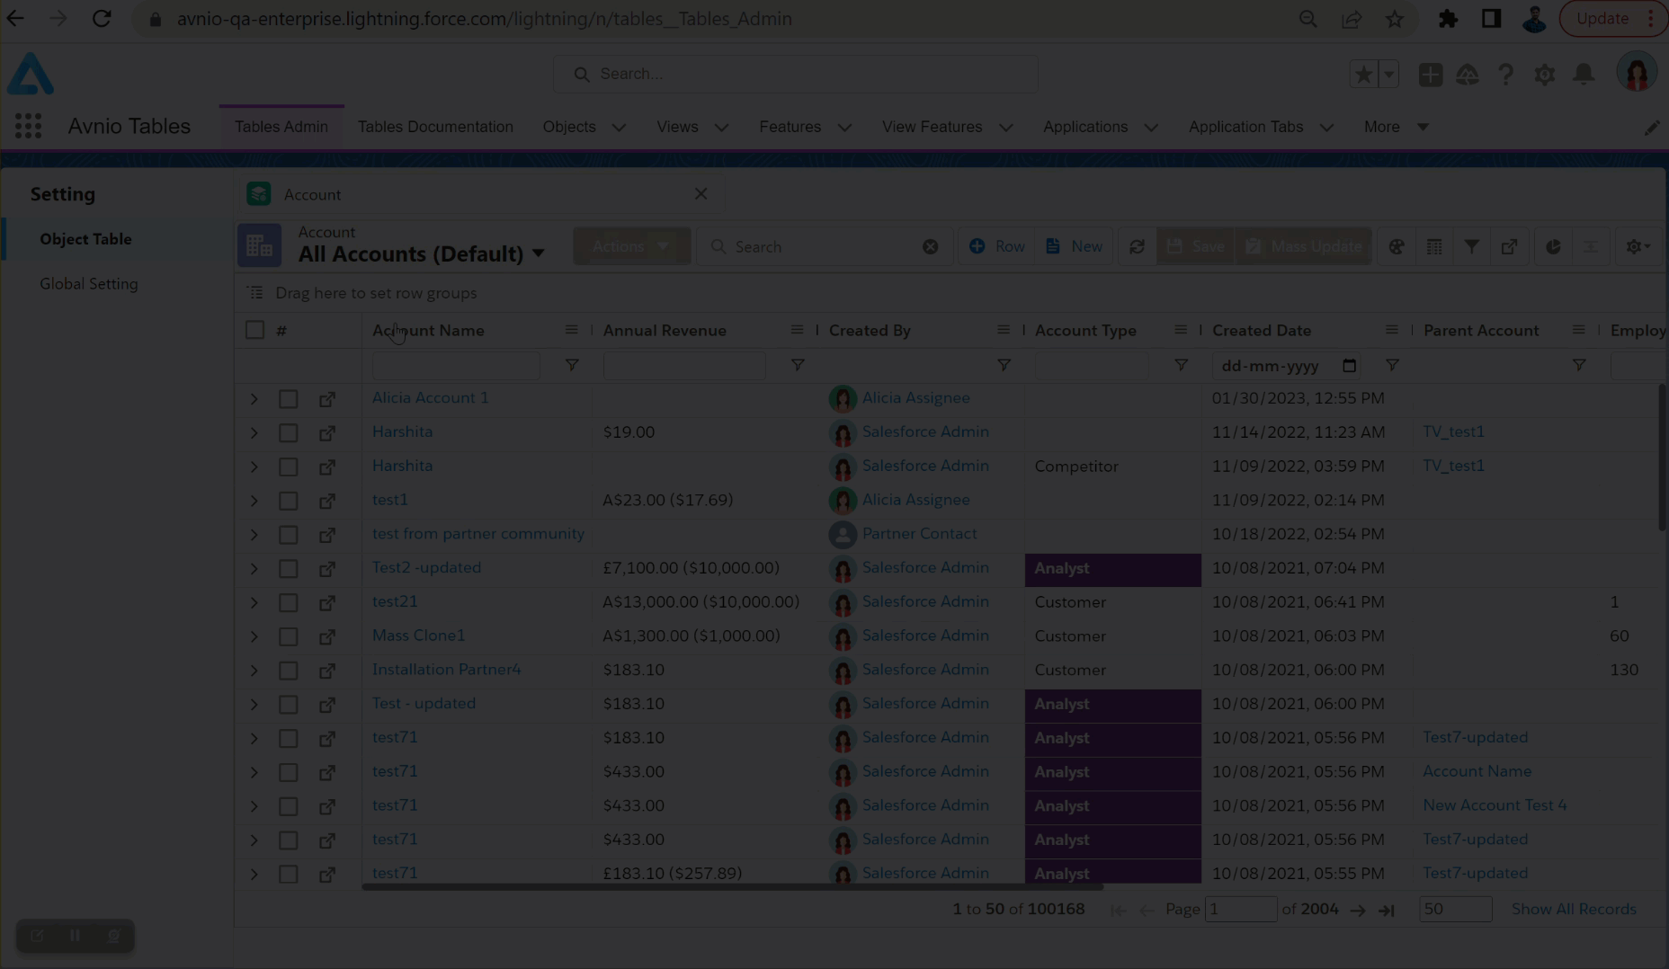This screenshot has width=1669, height=969.
Task: Click the New record button
Action: click(1074, 246)
